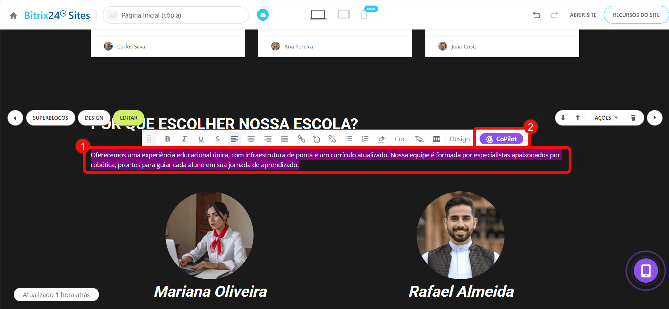
Task: Open the SUPERBLOCOS tab
Action: 50,118
